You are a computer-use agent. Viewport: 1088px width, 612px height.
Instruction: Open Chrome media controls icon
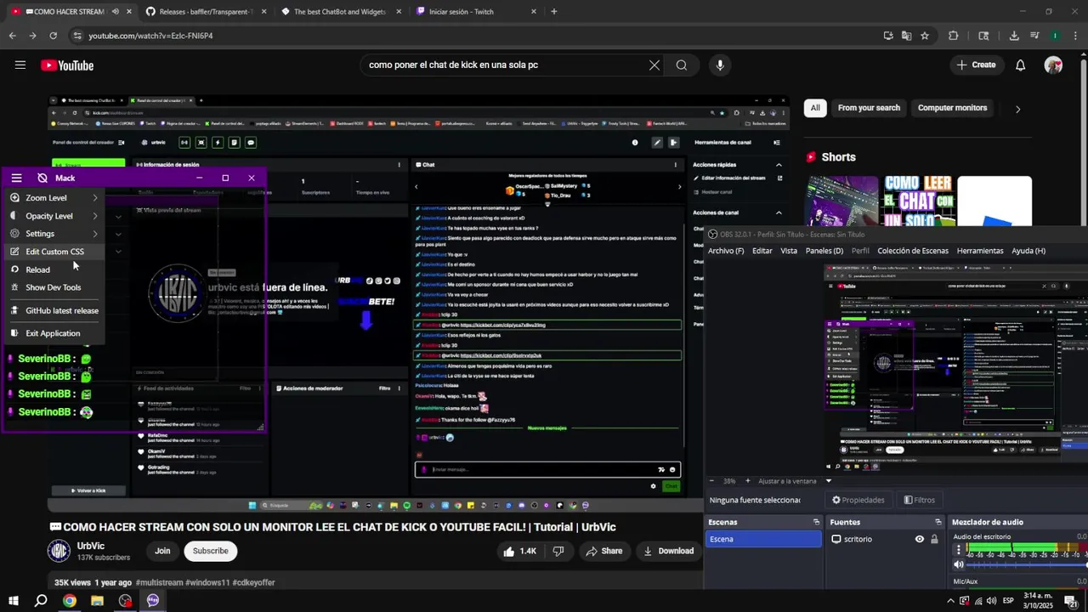1034,36
